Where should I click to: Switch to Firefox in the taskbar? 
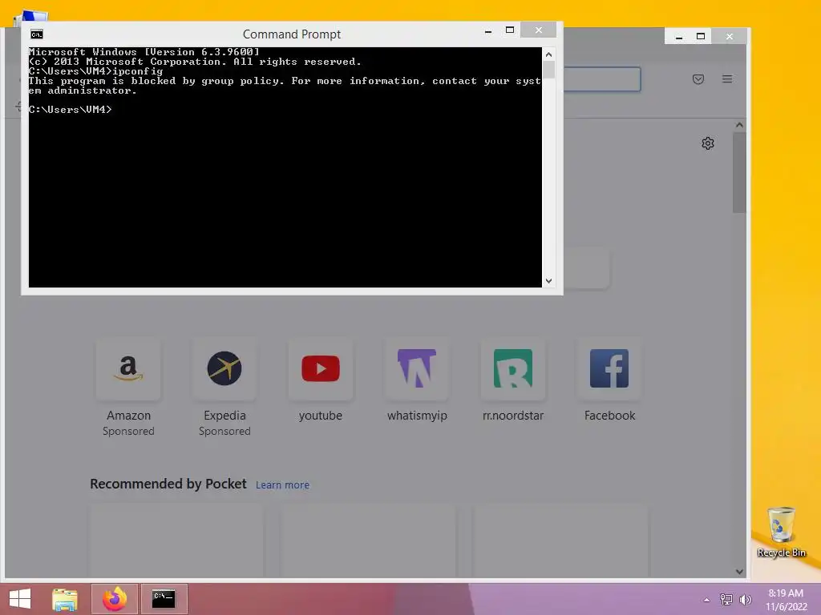click(x=115, y=599)
